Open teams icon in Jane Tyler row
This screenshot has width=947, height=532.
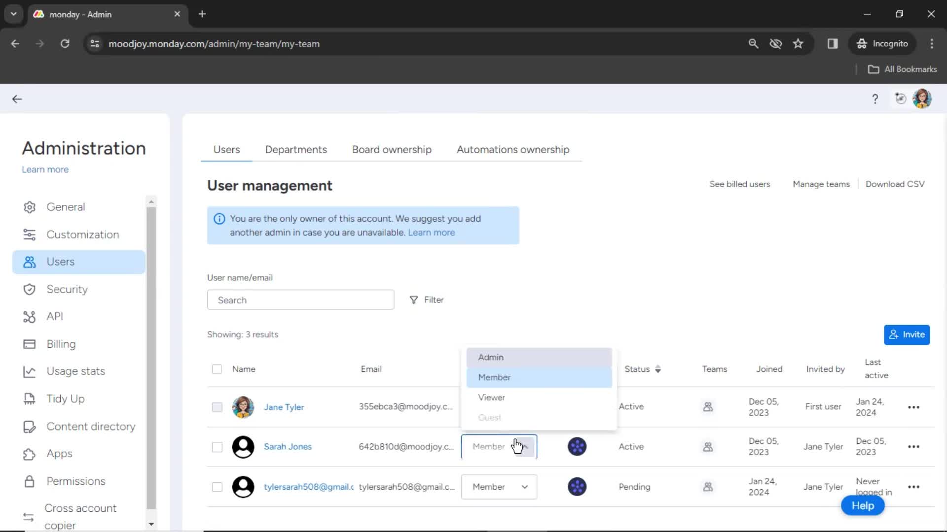[708, 407]
